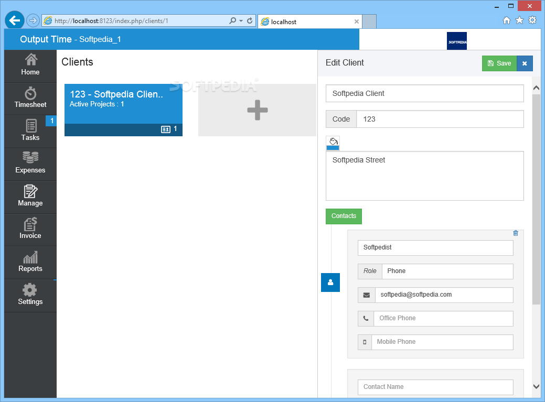Click the contact name field Softpedist
This screenshot has height=402, width=545.
pyautogui.click(x=435, y=247)
